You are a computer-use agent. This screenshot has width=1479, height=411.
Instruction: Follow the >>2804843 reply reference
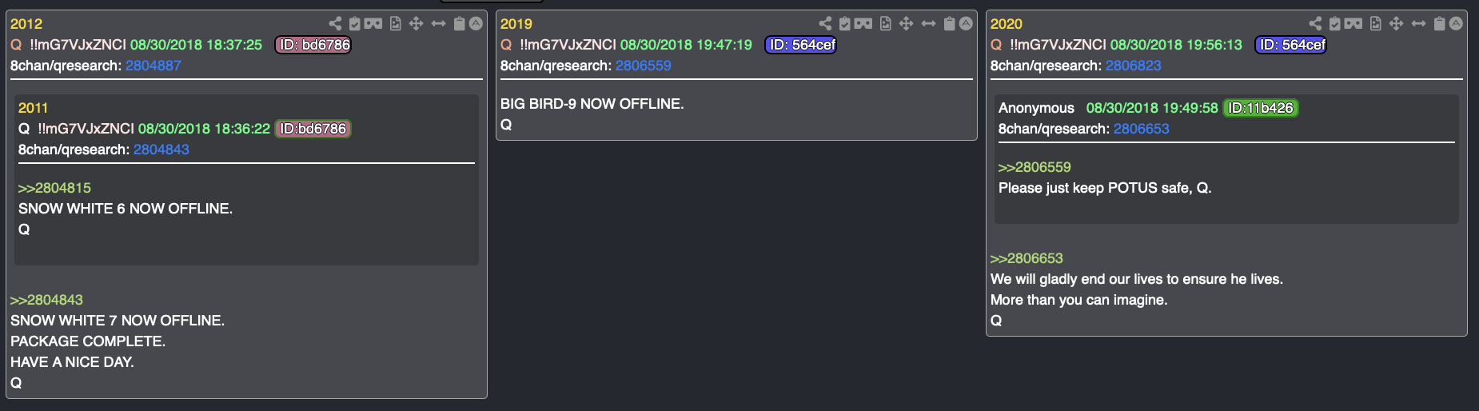pos(46,300)
